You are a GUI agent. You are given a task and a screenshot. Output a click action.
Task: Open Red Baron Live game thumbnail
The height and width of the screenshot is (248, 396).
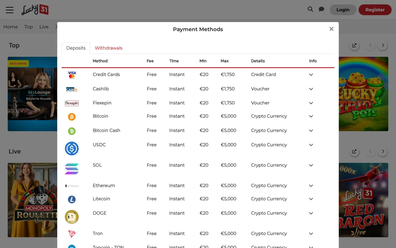coord(363,200)
